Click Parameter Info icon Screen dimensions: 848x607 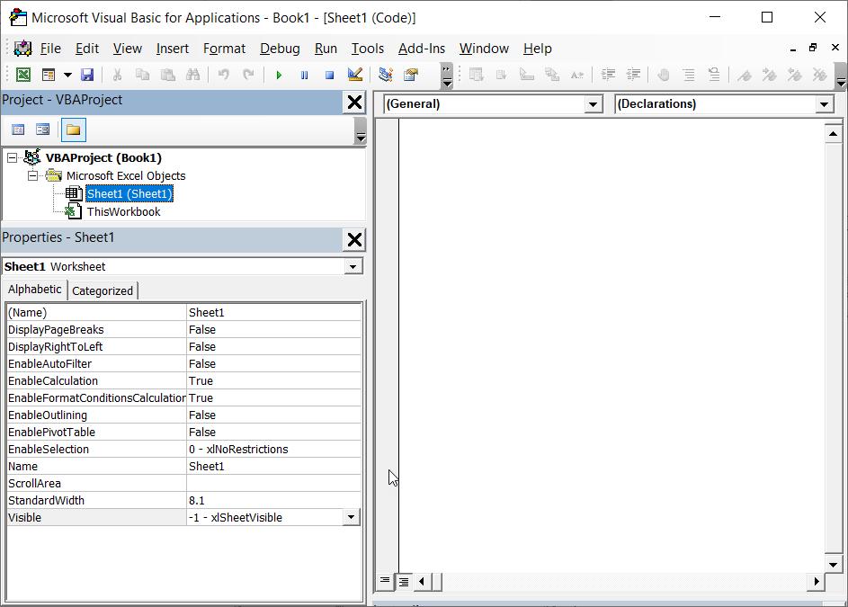point(551,75)
